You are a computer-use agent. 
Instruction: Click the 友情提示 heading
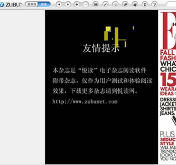(x=101, y=48)
